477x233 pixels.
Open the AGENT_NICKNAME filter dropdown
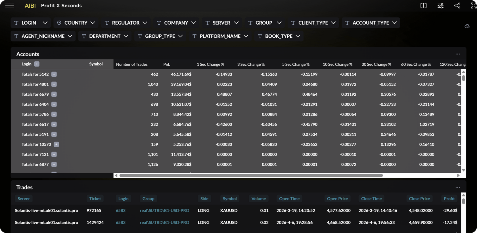[43, 36]
